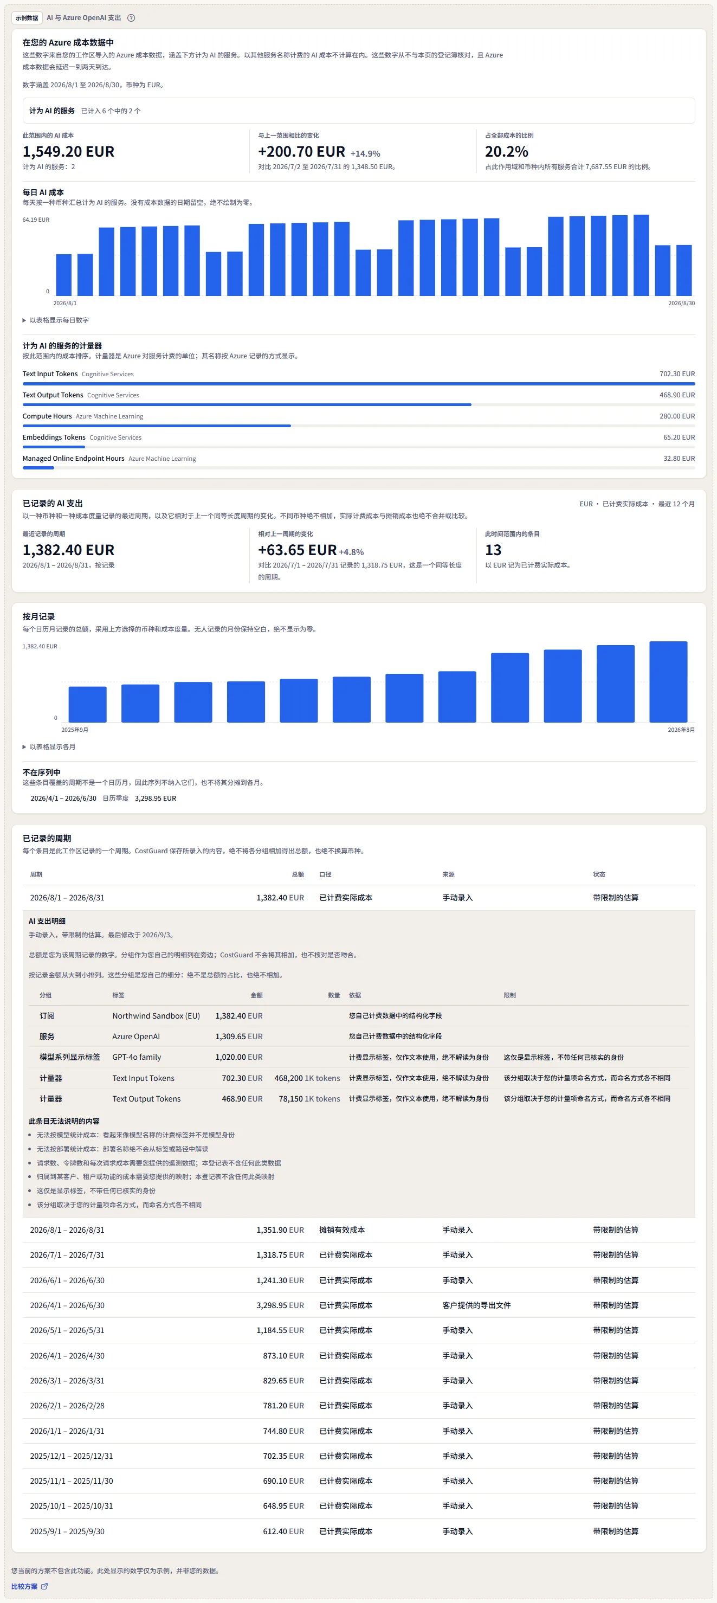Click the Compute Hours meter bar
717x1603 pixels.
(358, 426)
